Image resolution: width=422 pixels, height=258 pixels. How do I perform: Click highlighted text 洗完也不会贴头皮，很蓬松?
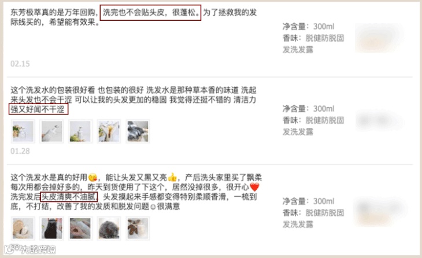coord(150,12)
